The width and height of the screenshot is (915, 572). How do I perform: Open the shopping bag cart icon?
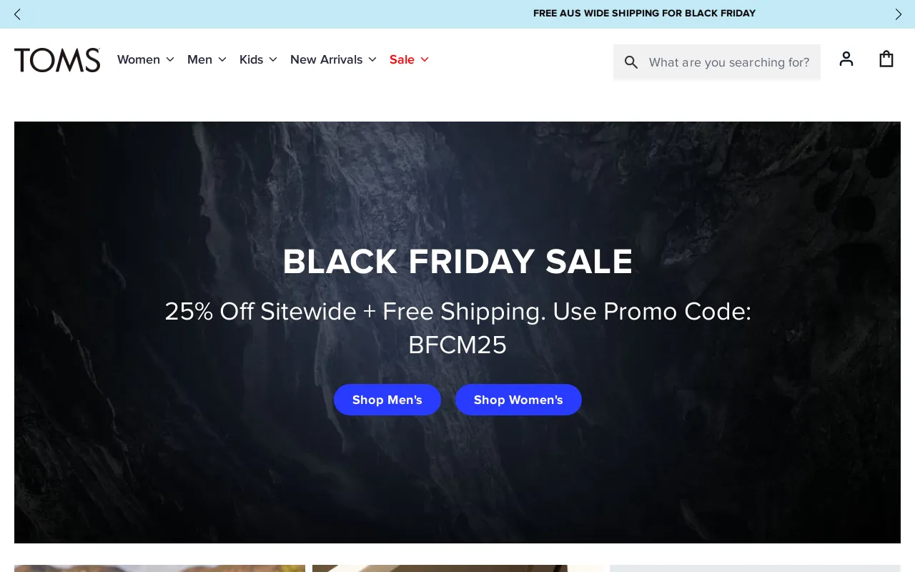click(x=886, y=59)
